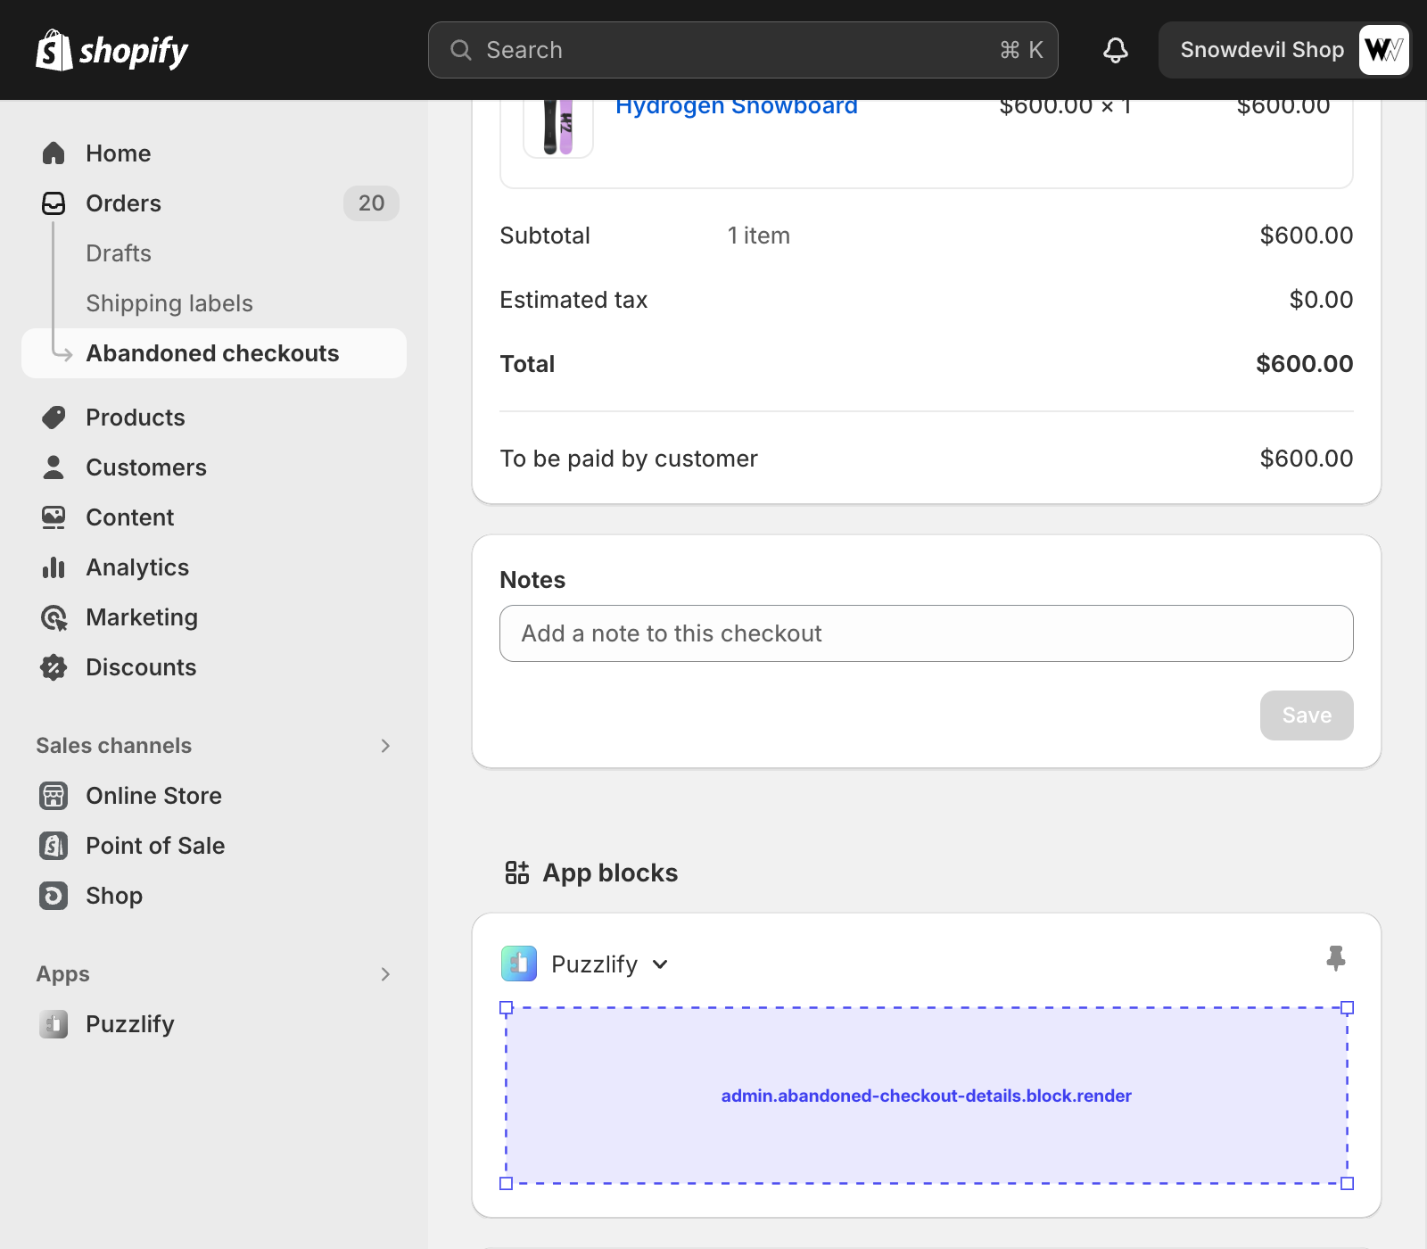This screenshot has height=1249, width=1427.
Task: Click the checkout note input field
Action: pyautogui.click(x=926, y=633)
